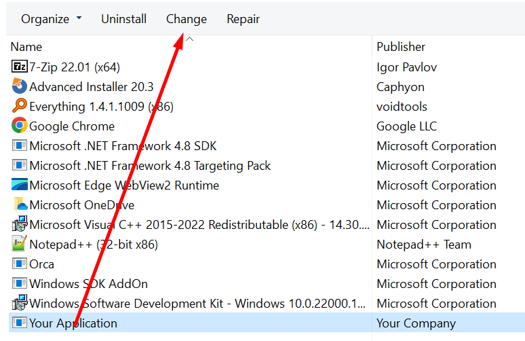Screen dimensions: 525x341
Task: Click the Change toolbar button
Action: [x=187, y=19]
